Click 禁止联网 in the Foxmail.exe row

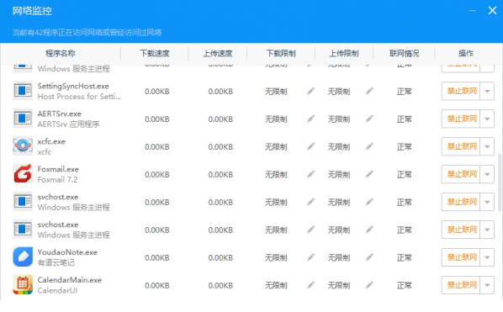461,174
